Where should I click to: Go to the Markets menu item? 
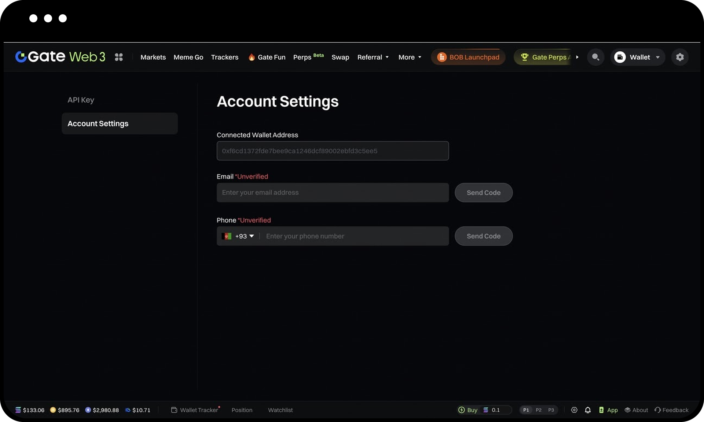(x=153, y=57)
